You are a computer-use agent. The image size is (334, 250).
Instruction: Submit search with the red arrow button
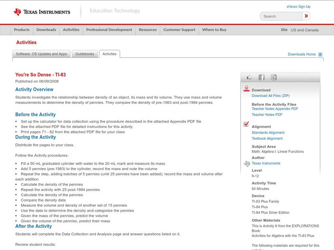point(306,16)
